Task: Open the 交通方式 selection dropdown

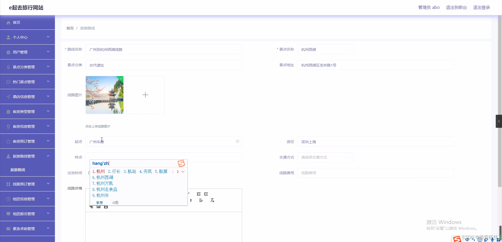Action: (325, 157)
